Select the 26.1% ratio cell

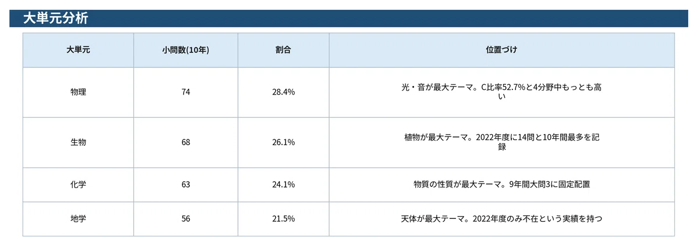[x=283, y=143]
